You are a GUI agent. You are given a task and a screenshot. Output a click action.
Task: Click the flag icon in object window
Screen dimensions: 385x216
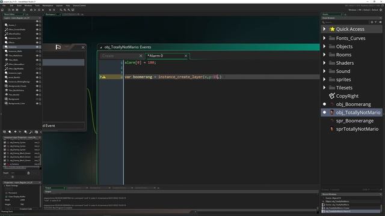pos(58,47)
